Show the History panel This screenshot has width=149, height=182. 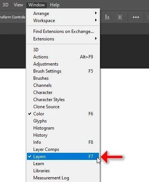[63, 135]
